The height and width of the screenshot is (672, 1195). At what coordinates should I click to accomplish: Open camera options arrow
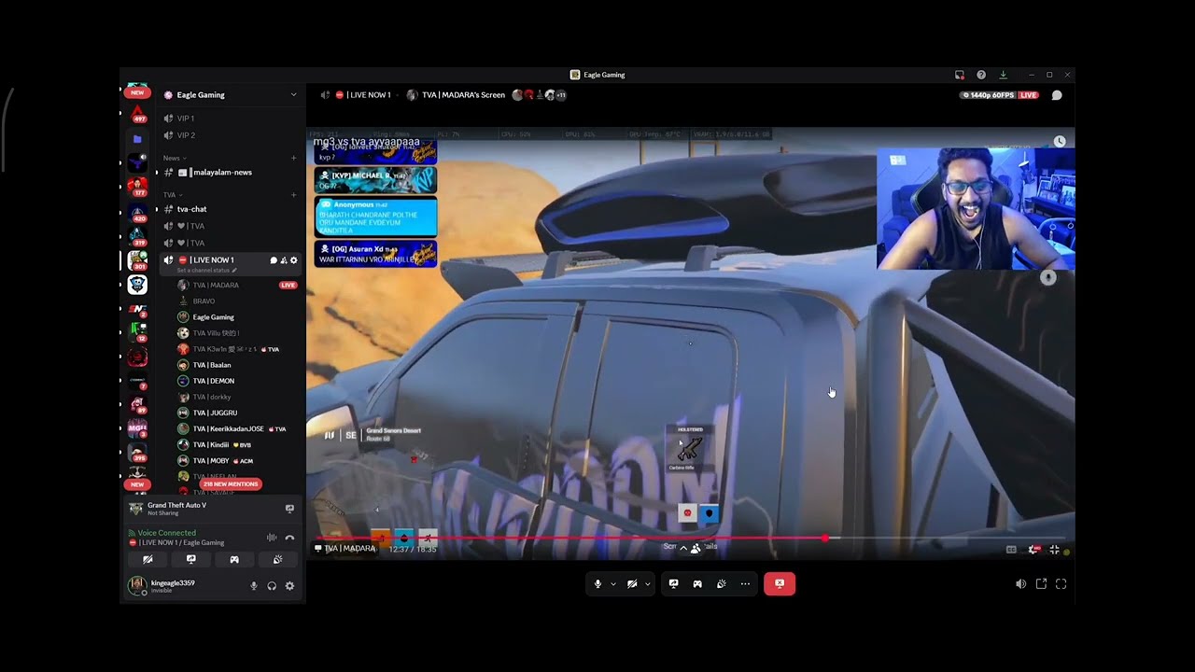point(648,584)
